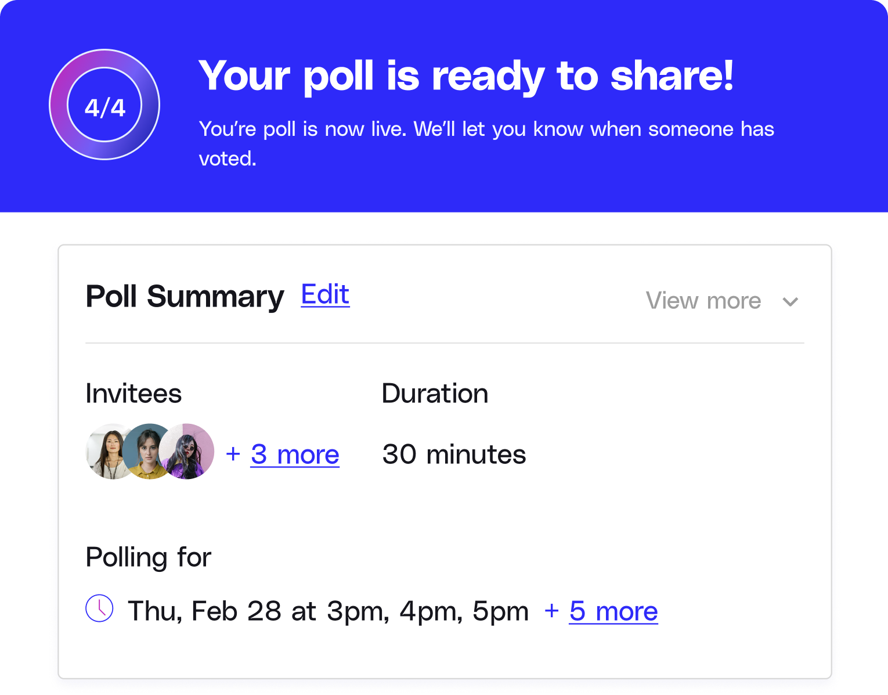Click the chevron arrow next to View more
Viewport: 888px width, 695px height.
click(790, 302)
